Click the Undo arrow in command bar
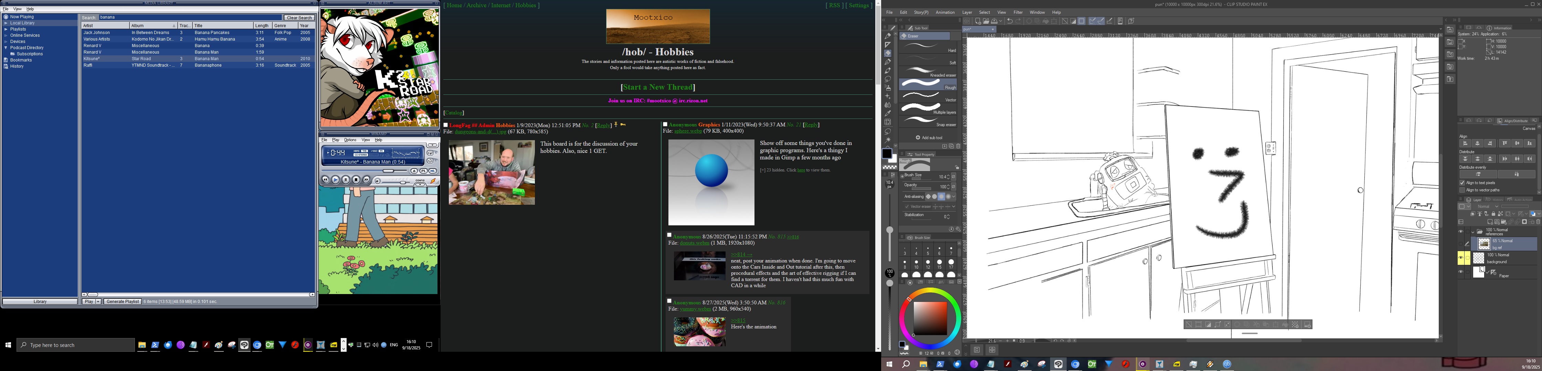This screenshot has height=371, width=1542. (x=1010, y=21)
